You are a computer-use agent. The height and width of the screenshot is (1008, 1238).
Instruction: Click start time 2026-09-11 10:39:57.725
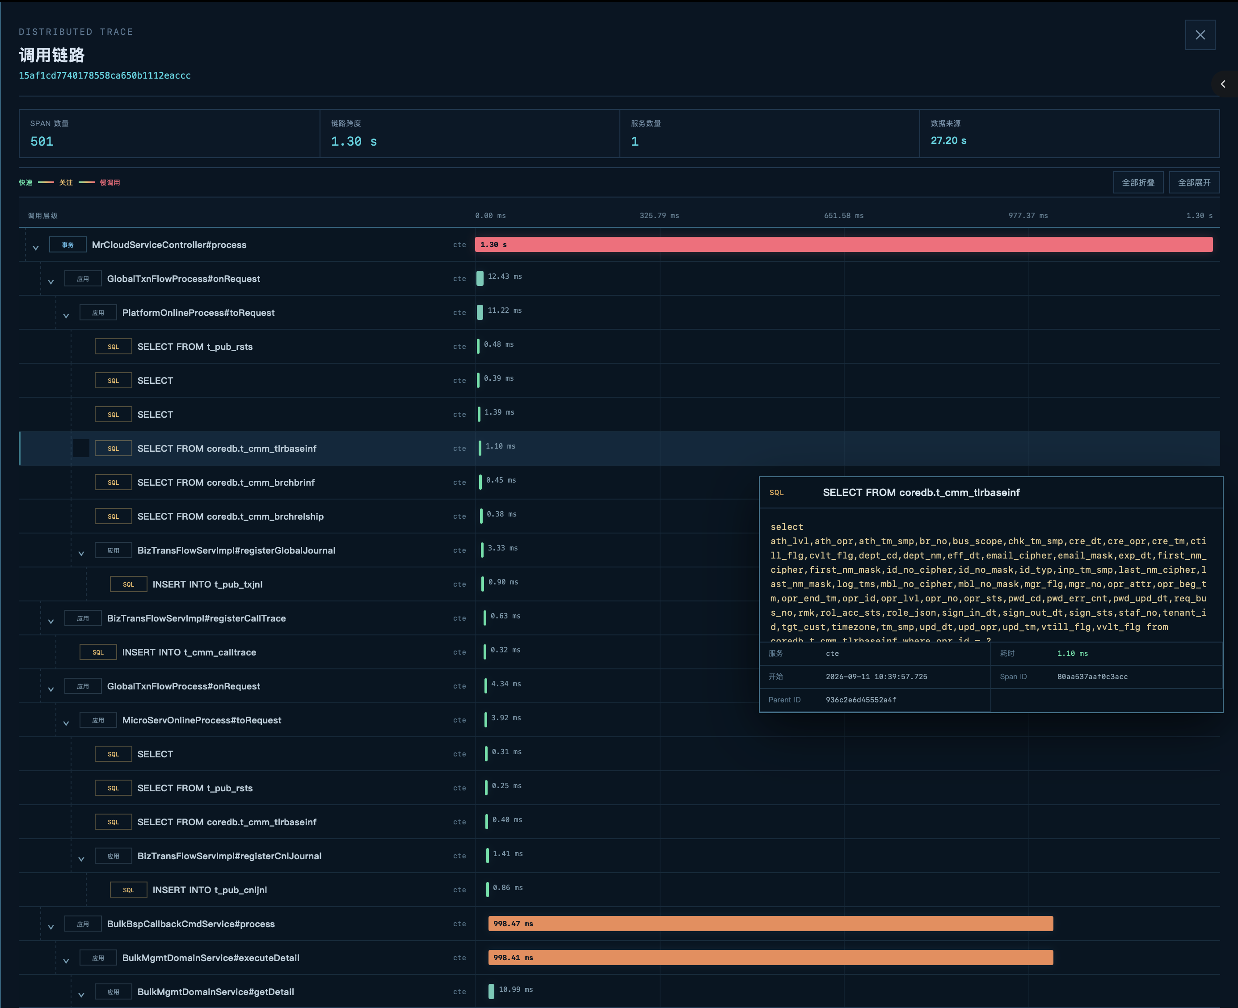[877, 677]
